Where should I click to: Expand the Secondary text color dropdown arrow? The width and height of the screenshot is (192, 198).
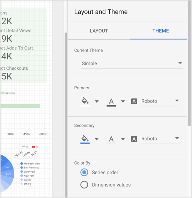click(123, 139)
